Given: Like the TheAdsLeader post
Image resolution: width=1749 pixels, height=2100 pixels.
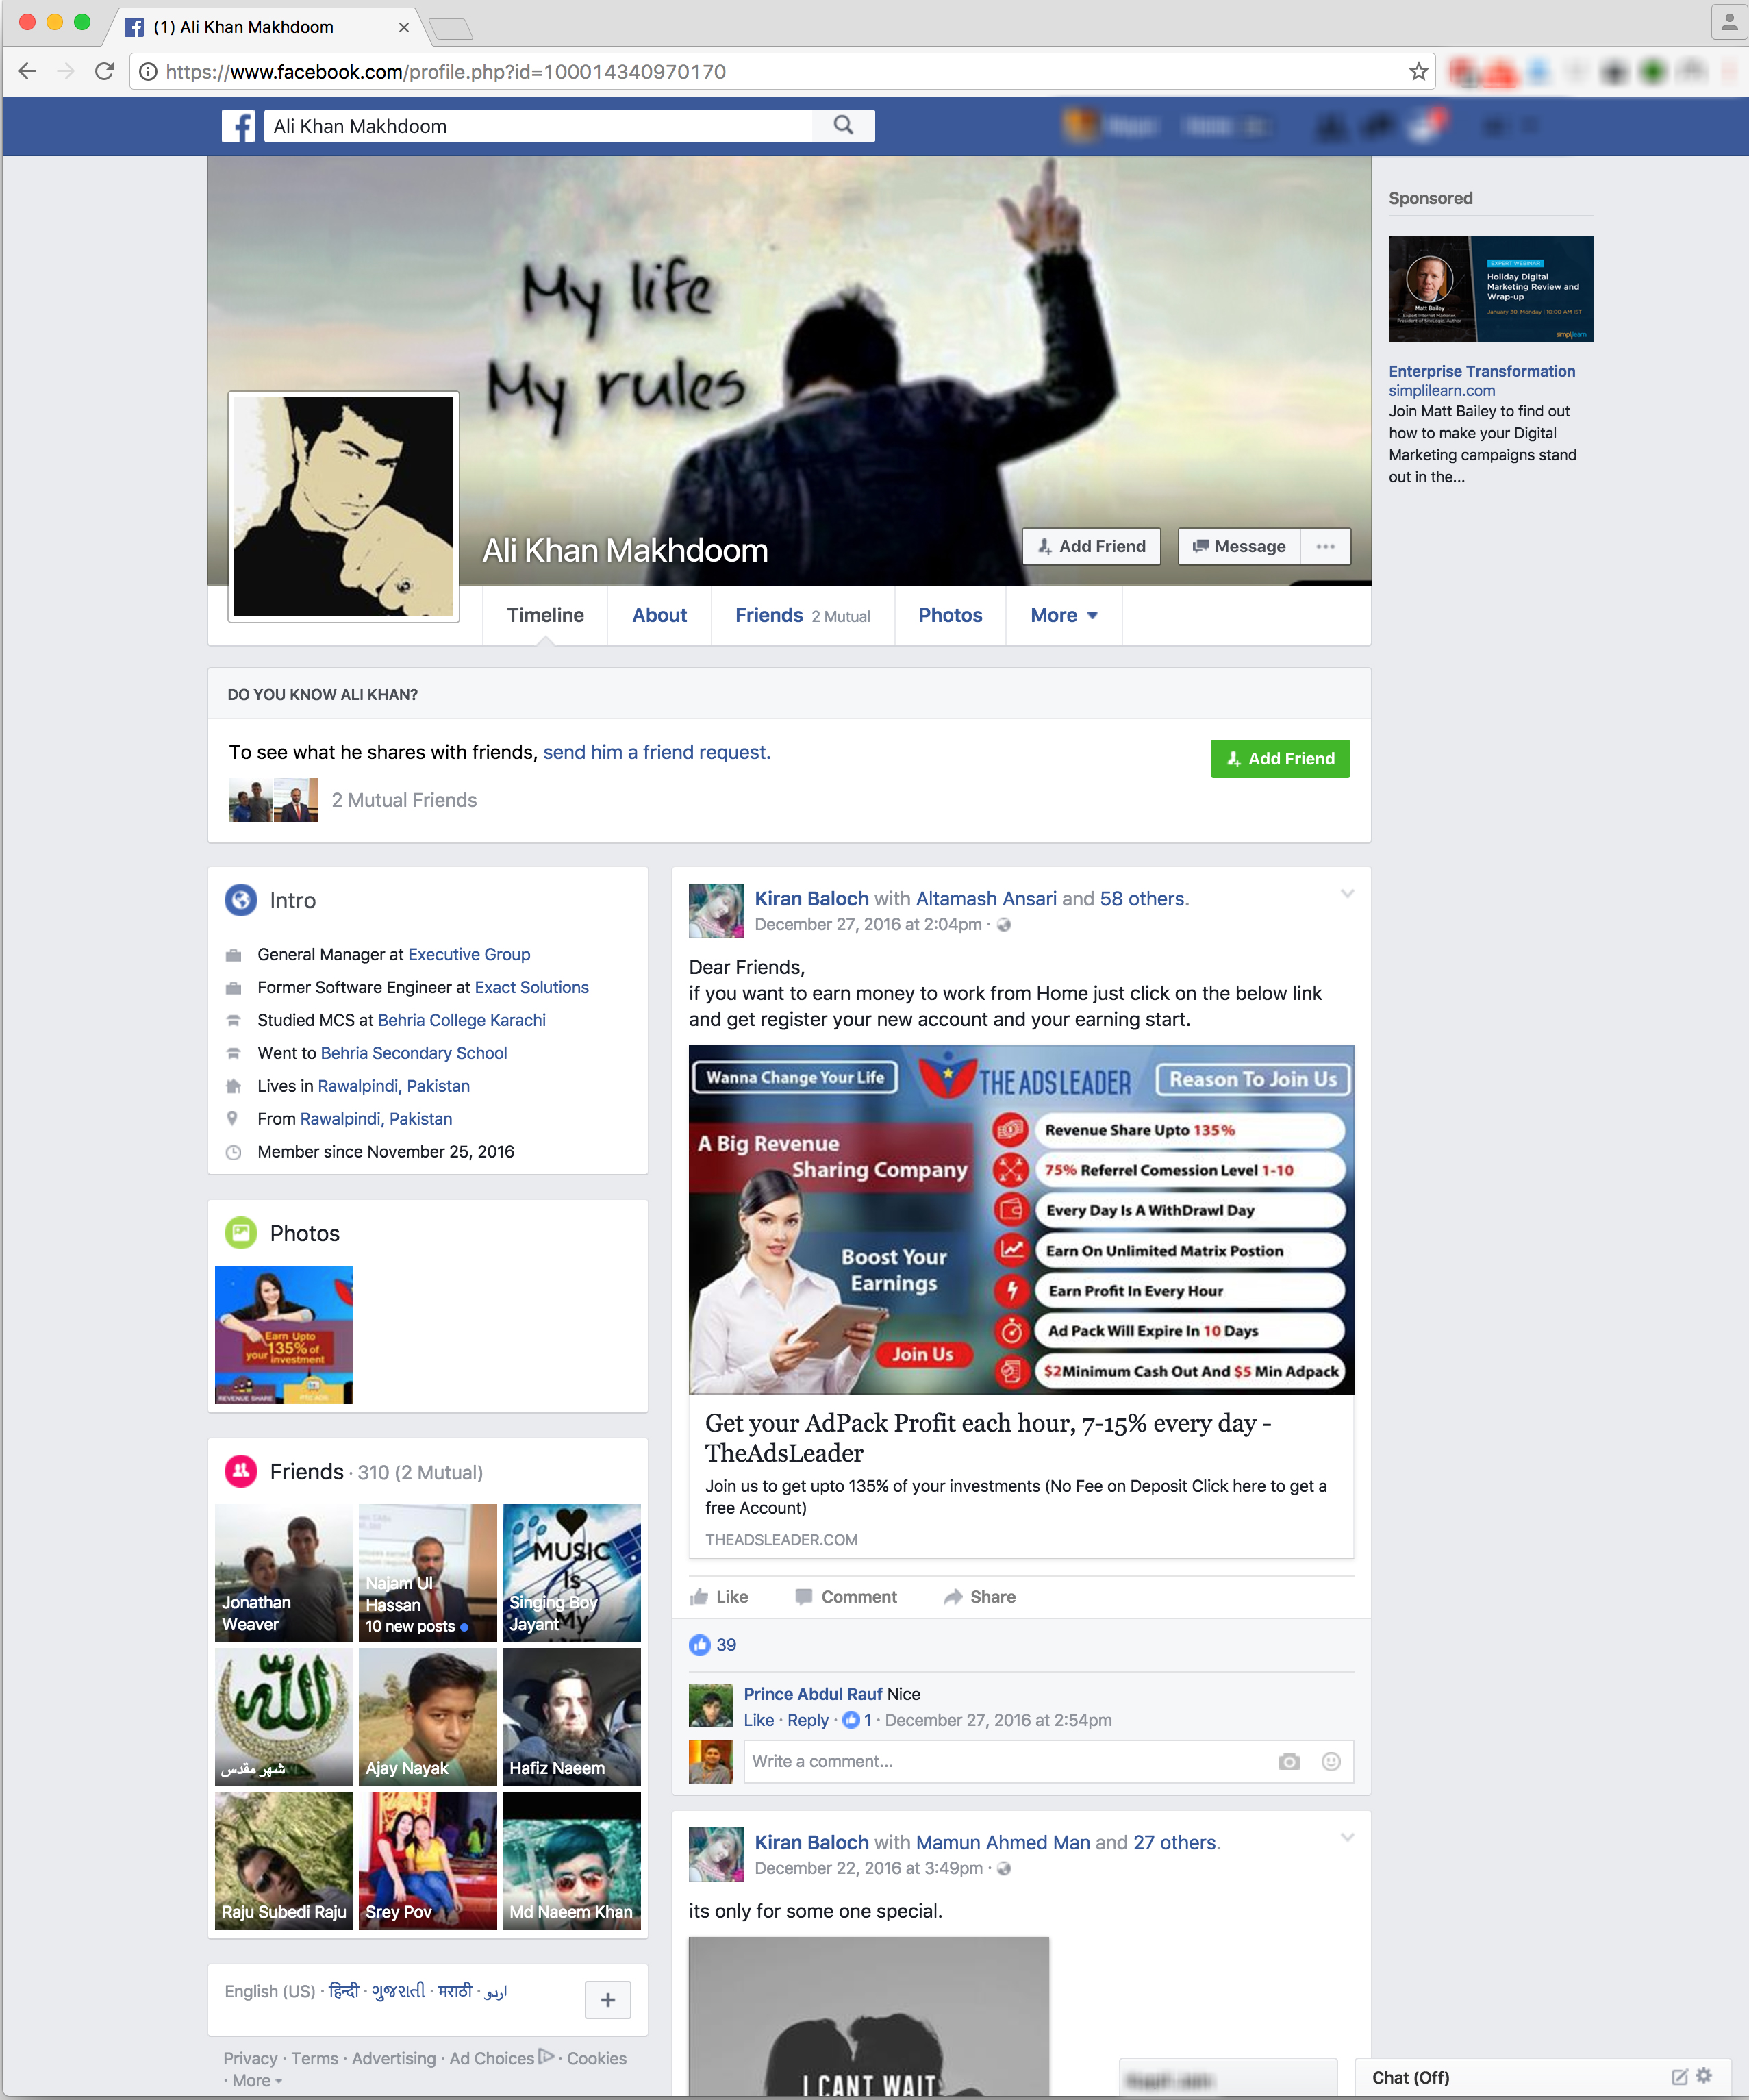Looking at the screenshot, I should pos(719,1597).
